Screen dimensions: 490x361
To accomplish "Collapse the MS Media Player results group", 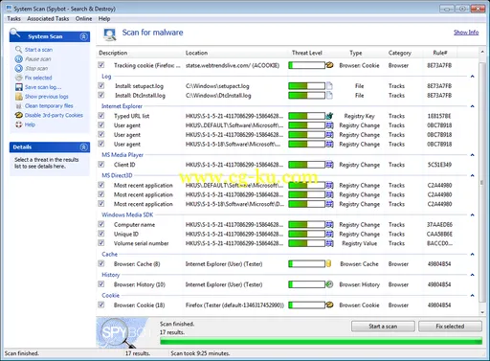I will (473, 155).
